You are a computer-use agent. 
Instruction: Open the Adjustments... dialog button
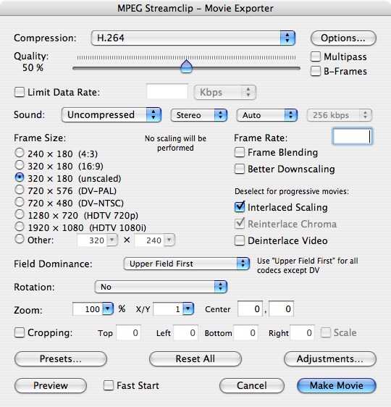(x=330, y=358)
